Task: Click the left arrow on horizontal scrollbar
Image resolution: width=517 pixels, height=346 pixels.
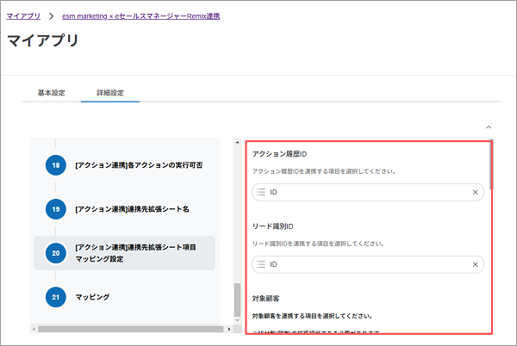Action: click(x=34, y=329)
